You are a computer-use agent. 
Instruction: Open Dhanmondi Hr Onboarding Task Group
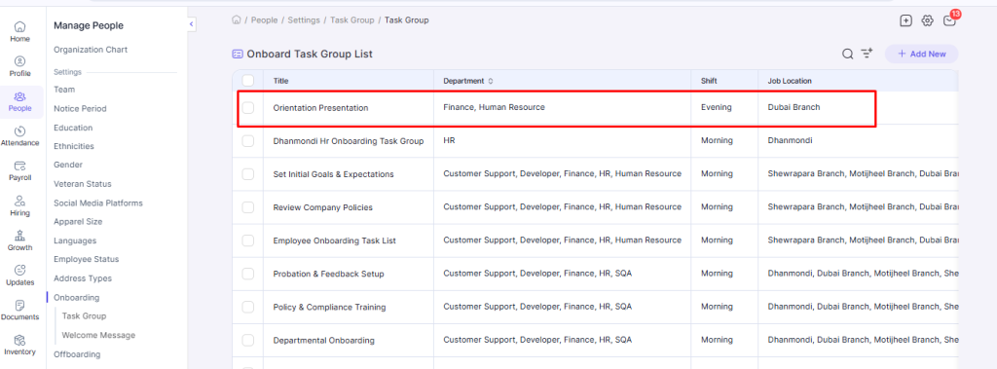click(349, 140)
